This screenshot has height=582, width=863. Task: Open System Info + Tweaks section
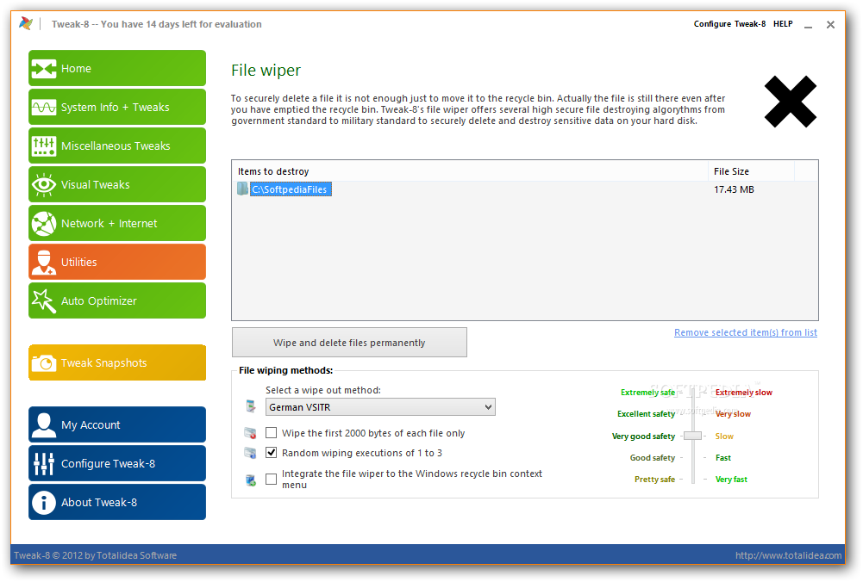point(117,107)
